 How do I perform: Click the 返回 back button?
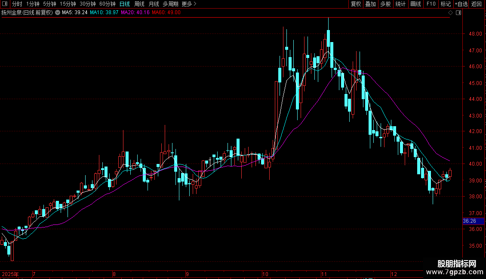477,4
